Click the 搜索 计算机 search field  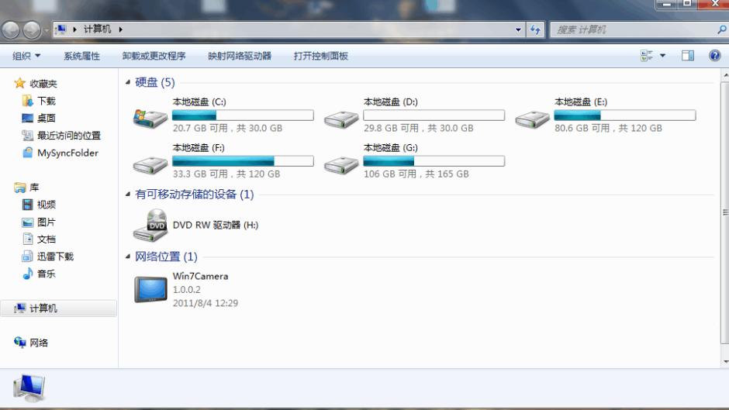[x=633, y=29]
